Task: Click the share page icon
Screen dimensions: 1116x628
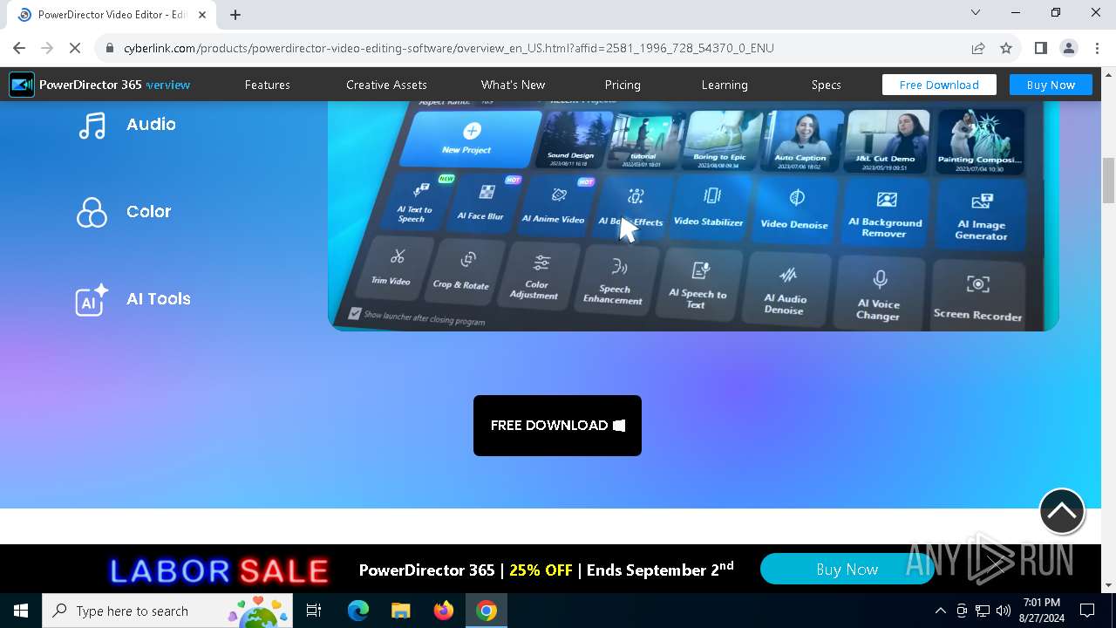Action: (978, 48)
